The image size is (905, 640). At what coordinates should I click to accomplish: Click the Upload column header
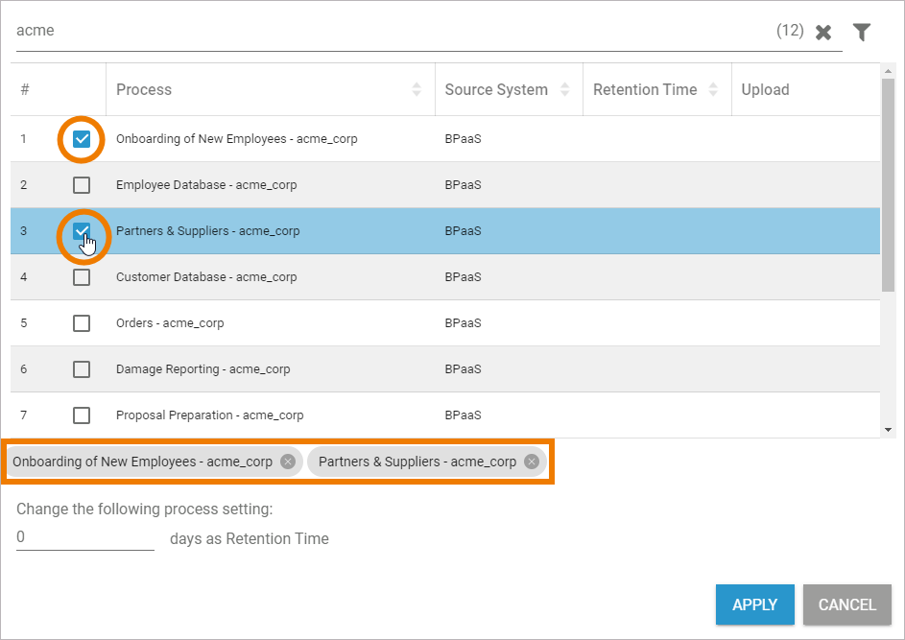(765, 89)
